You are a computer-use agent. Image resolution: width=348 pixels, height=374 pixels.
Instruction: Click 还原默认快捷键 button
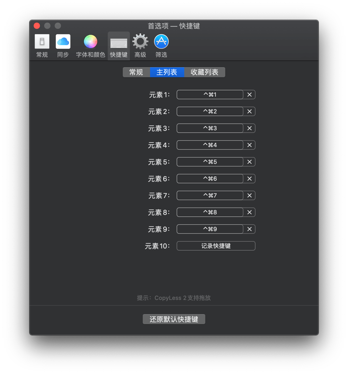[x=174, y=319]
